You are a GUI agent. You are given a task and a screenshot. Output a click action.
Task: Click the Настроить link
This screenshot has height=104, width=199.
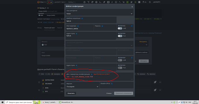(143, 42)
